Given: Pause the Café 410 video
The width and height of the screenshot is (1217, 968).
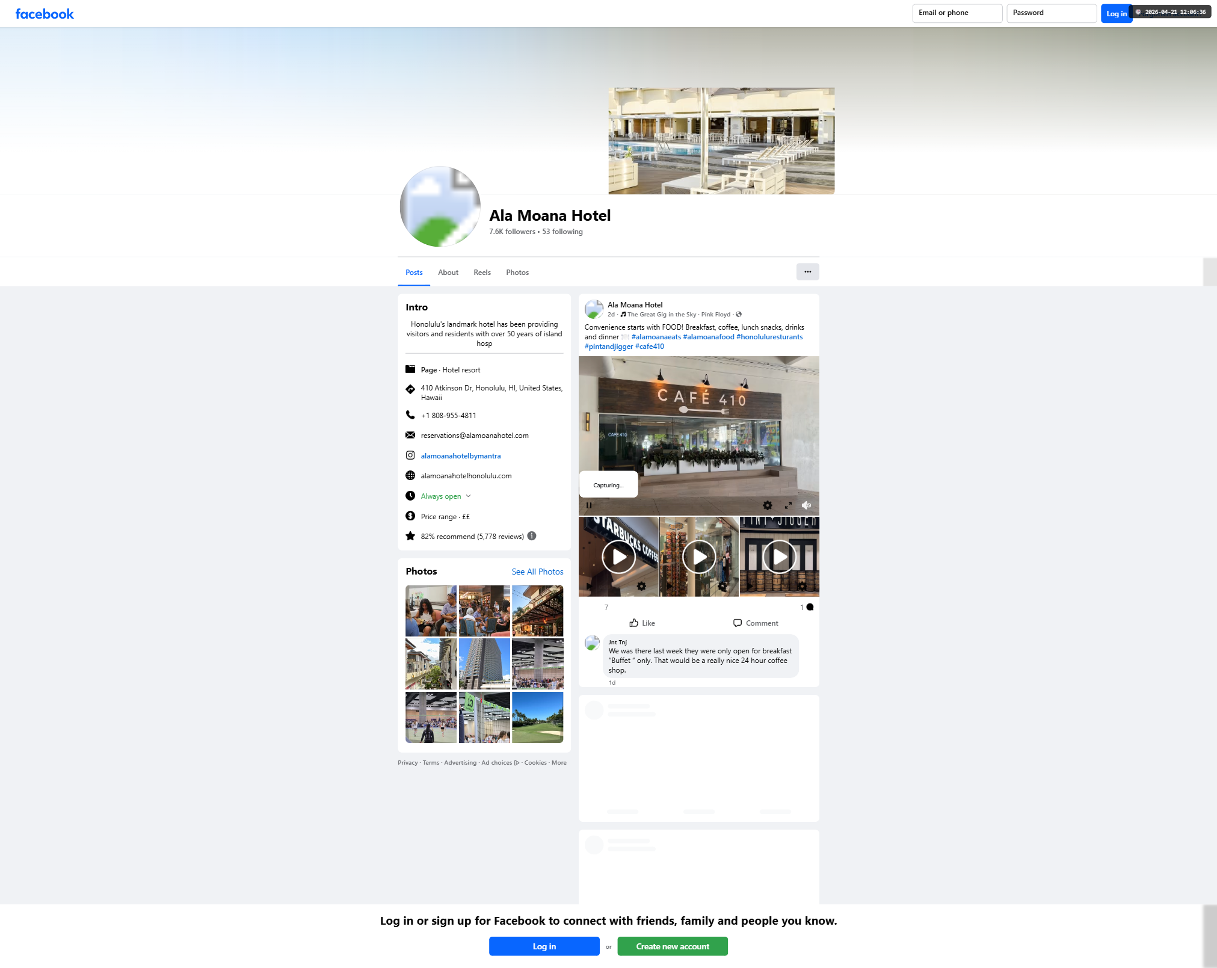Looking at the screenshot, I should (589, 505).
